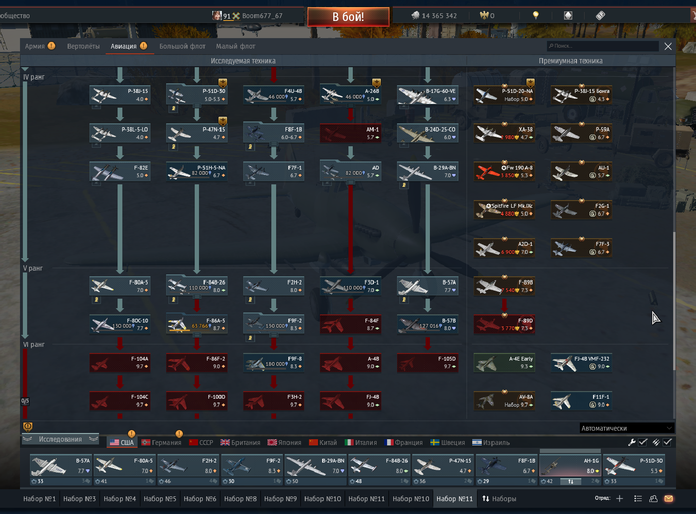Expand group under P-51D-30 card
Image resolution: width=696 pixels, height=514 pixels.
pos(197,105)
